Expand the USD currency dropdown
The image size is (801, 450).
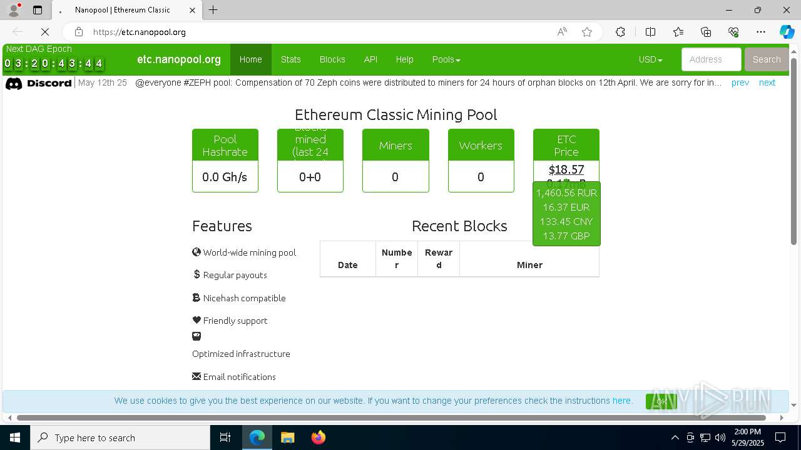click(650, 59)
